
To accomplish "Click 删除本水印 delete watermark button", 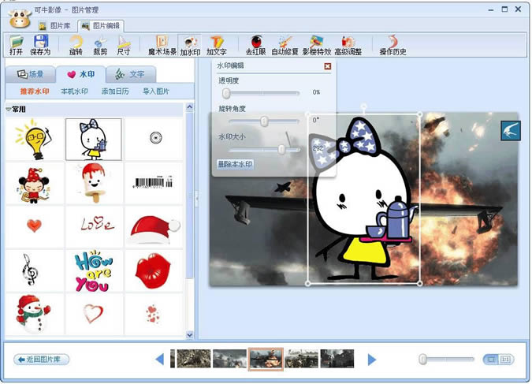I will coord(235,164).
